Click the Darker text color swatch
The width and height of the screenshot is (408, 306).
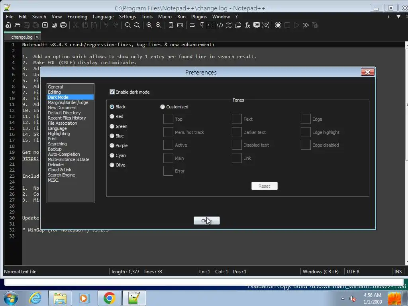(237, 132)
